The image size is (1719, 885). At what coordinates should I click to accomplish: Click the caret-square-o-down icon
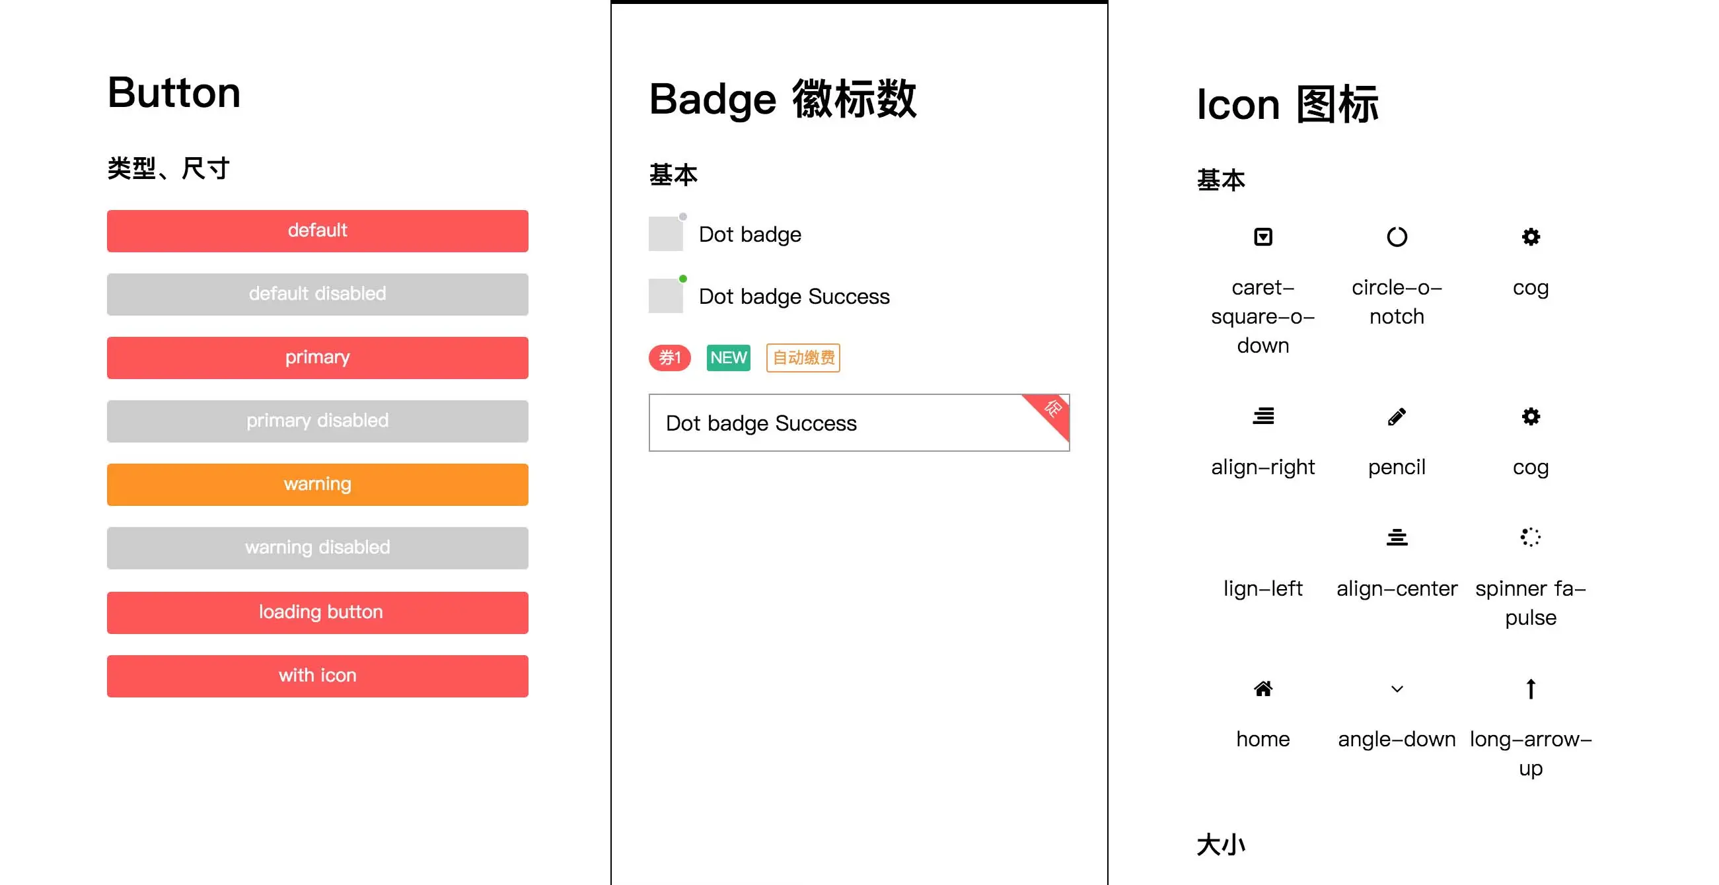tap(1262, 236)
